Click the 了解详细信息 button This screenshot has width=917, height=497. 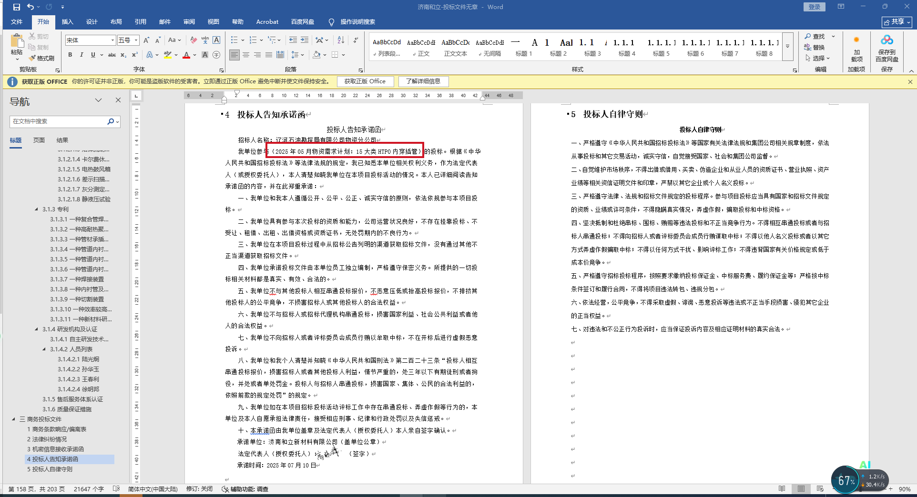pyautogui.click(x=423, y=81)
